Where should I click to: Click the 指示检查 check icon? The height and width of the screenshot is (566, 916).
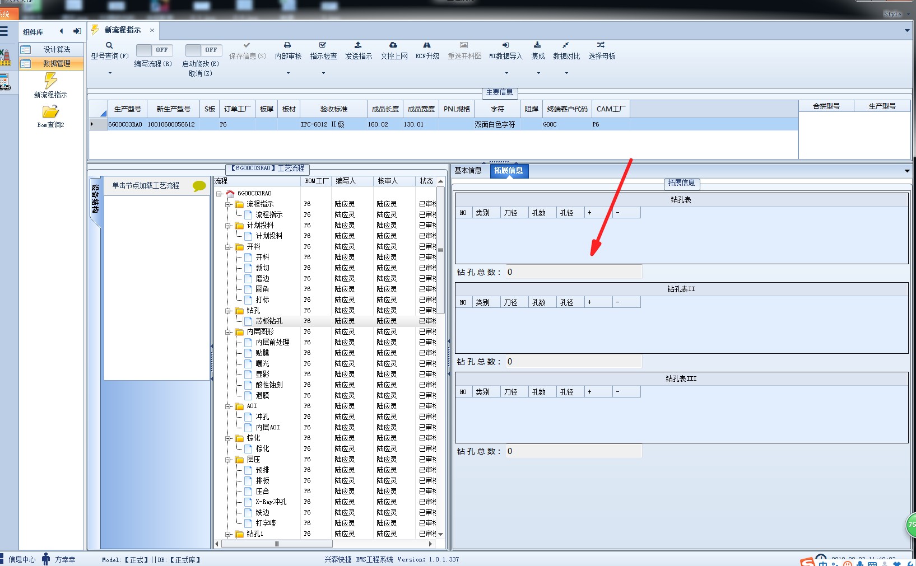point(323,45)
